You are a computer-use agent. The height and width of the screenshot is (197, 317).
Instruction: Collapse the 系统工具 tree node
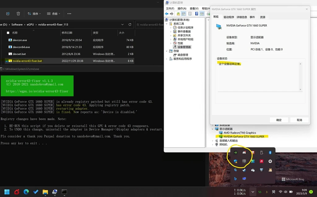click(x=167, y=24)
